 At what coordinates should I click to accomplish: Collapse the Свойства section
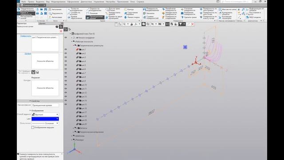click(30, 101)
